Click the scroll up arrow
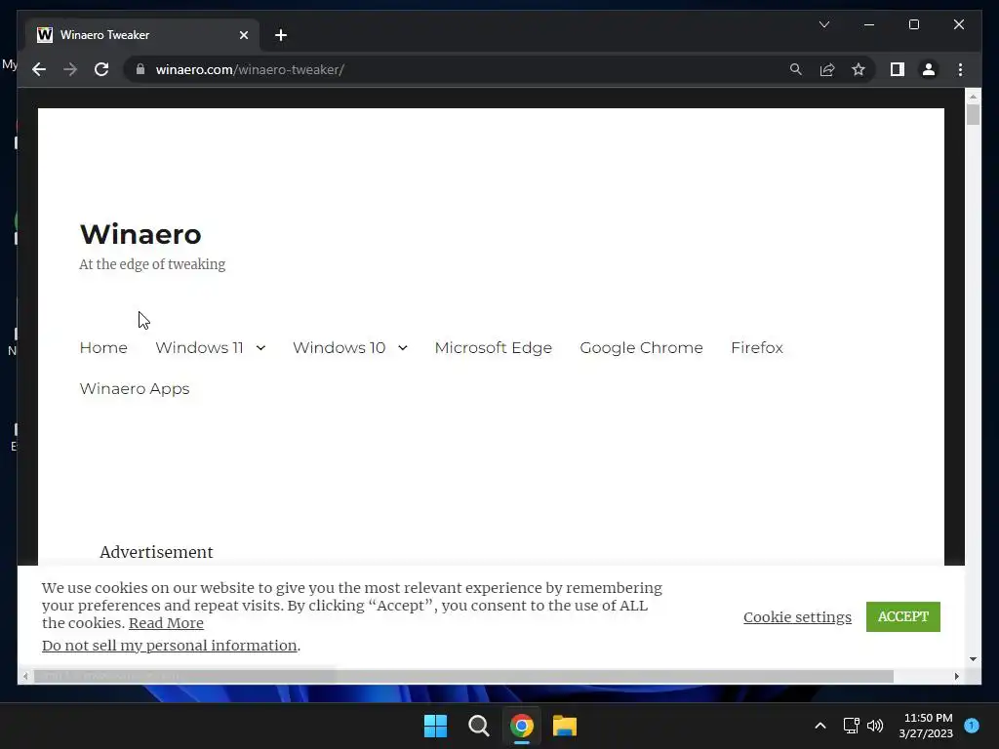 coord(973,97)
